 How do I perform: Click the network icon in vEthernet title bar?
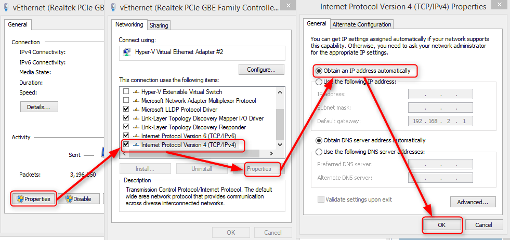[7, 8]
